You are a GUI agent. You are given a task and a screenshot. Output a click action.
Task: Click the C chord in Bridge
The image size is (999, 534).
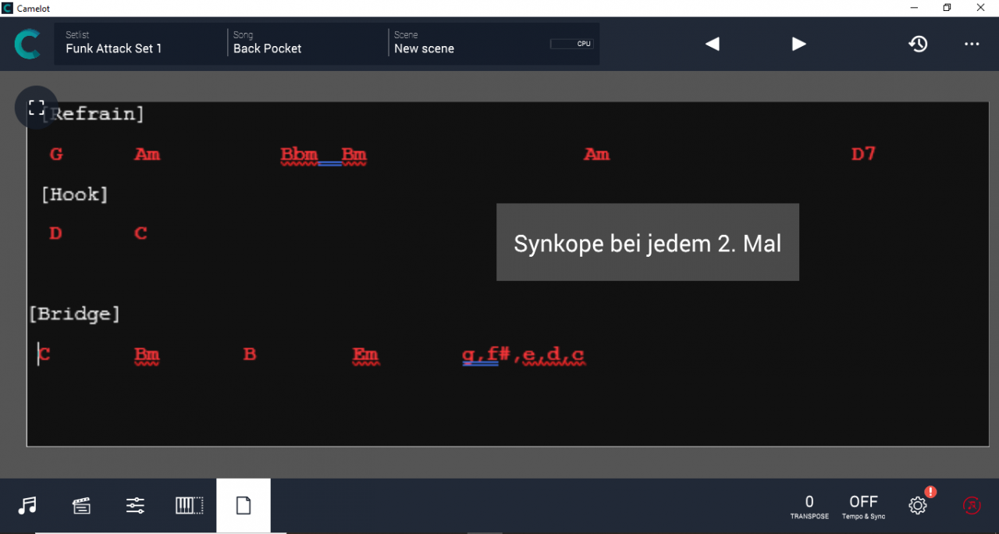tap(44, 354)
